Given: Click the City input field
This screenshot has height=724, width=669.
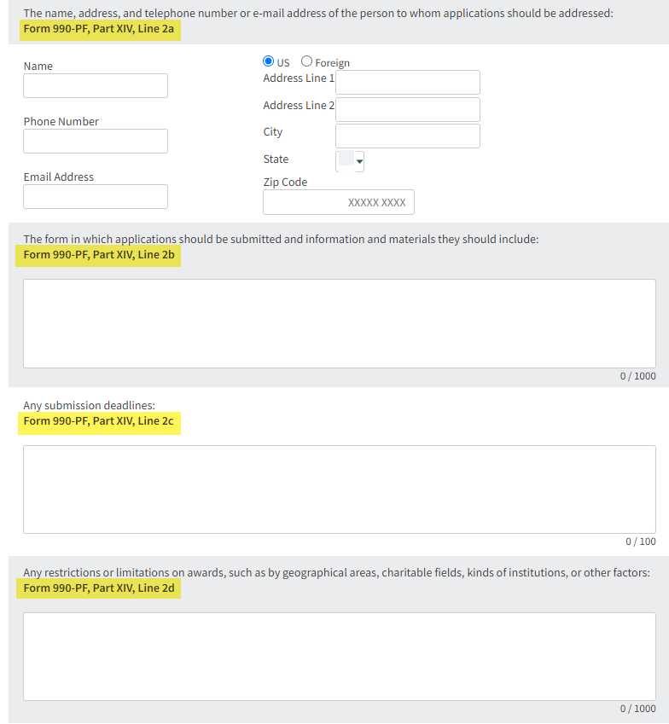Looking at the screenshot, I should [408, 136].
